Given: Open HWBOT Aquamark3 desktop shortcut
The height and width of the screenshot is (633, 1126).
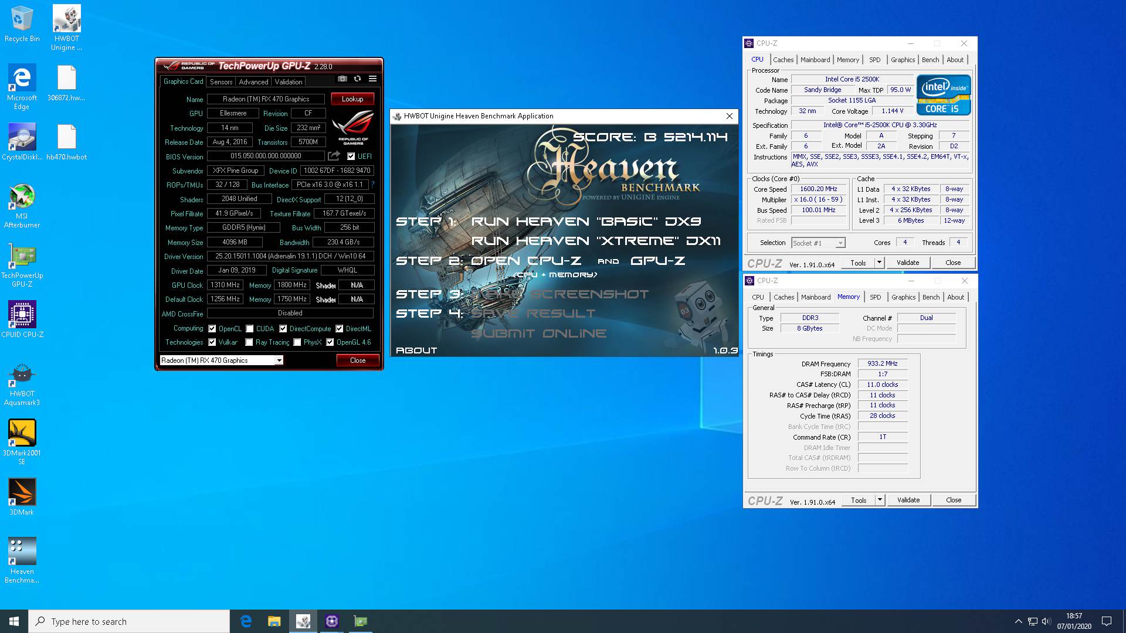Looking at the screenshot, I should coord(22,384).
